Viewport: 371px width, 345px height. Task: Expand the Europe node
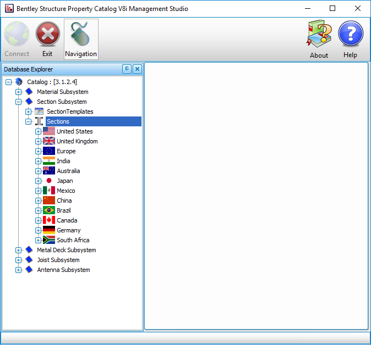(38, 152)
